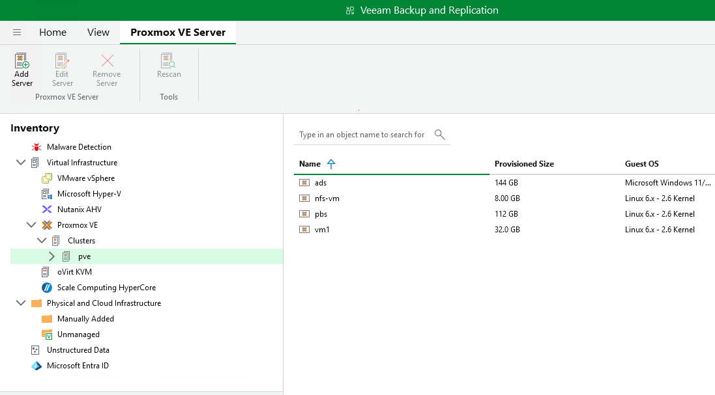
Task: Select the ads VM name
Action: pyautogui.click(x=321, y=183)
